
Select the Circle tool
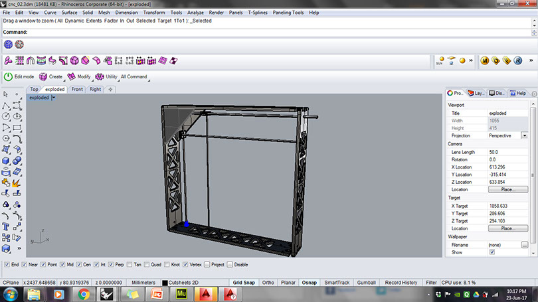(5, 117)
